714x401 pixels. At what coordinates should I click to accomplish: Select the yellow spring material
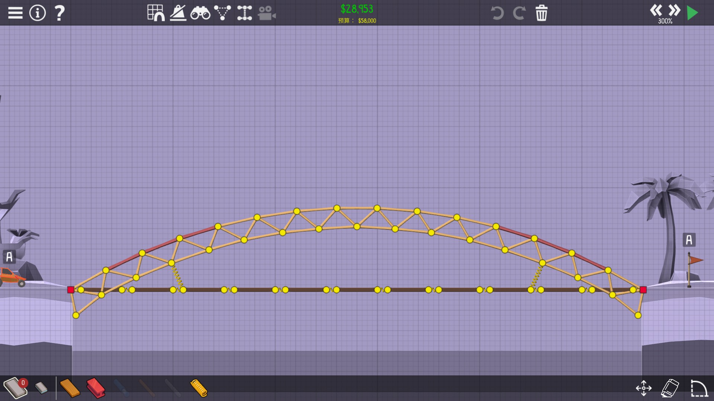[x=199, y=388]
